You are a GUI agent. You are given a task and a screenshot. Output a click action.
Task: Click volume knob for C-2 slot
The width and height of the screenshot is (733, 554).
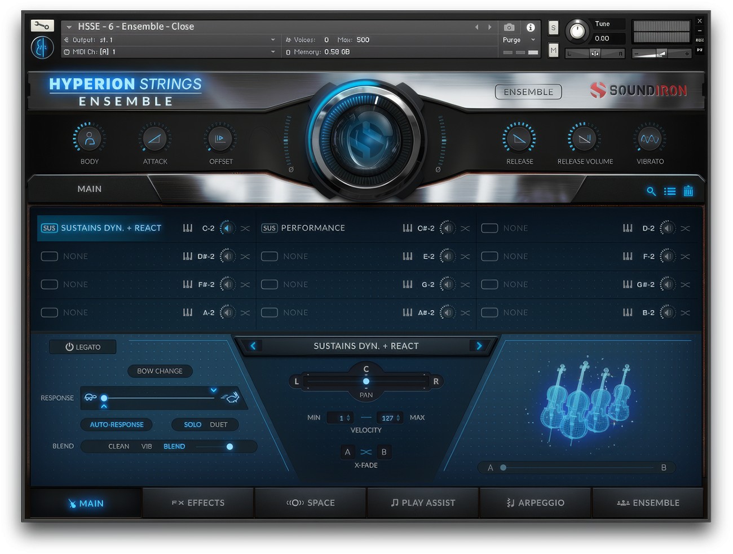coord(227,228)
